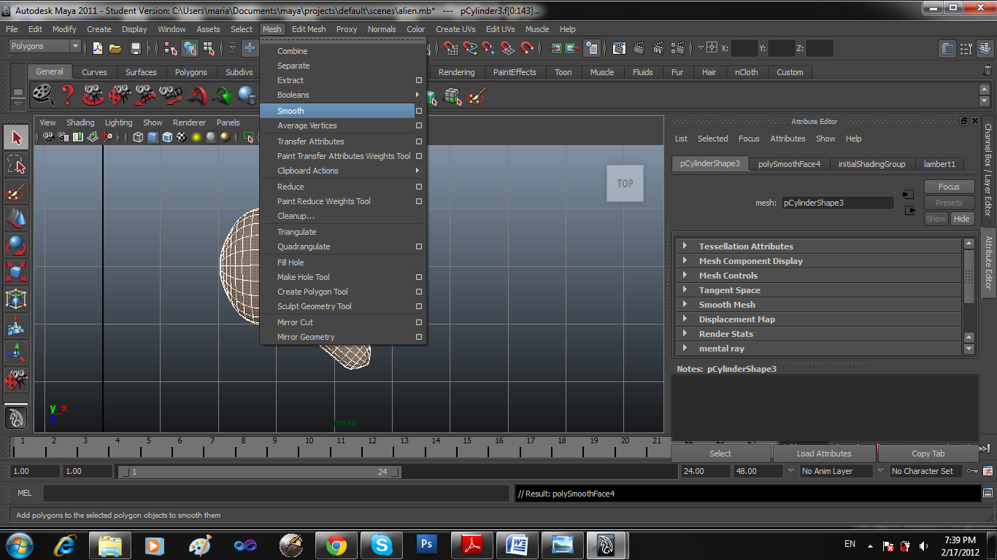Activate the Rotate tool sphere icon
This screenshot has height=560, width=997.
tap(16, 246)
